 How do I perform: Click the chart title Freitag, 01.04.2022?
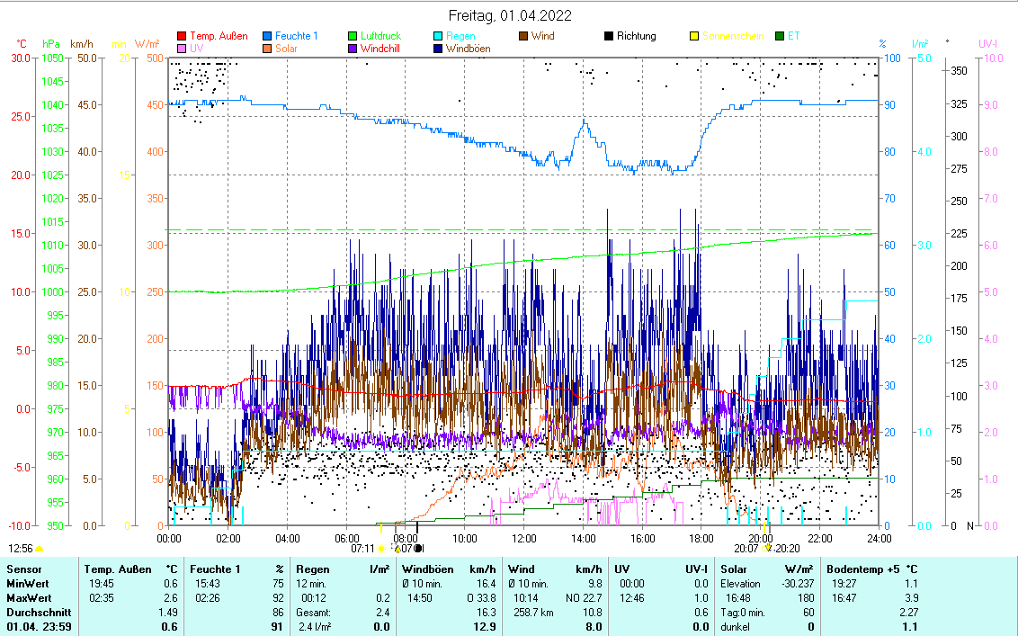point(509,15)
